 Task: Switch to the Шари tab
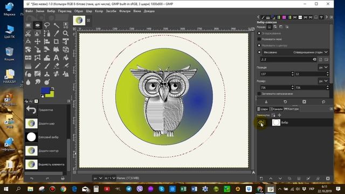pos(263,109)
